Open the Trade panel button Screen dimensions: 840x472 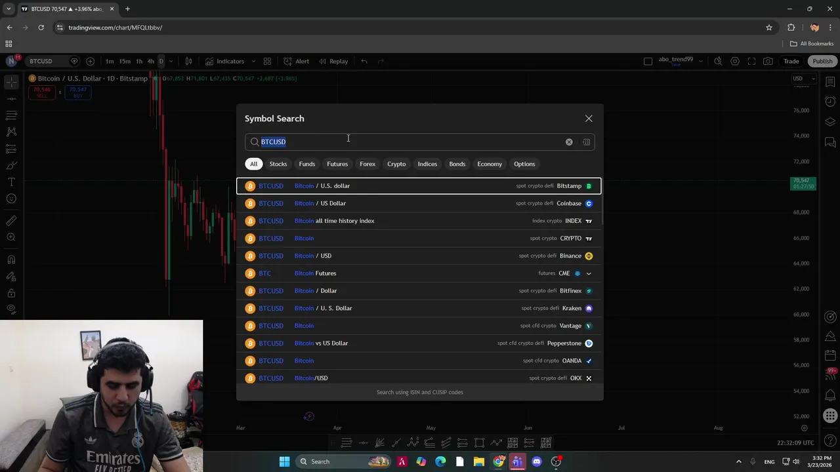coord(791,61)
